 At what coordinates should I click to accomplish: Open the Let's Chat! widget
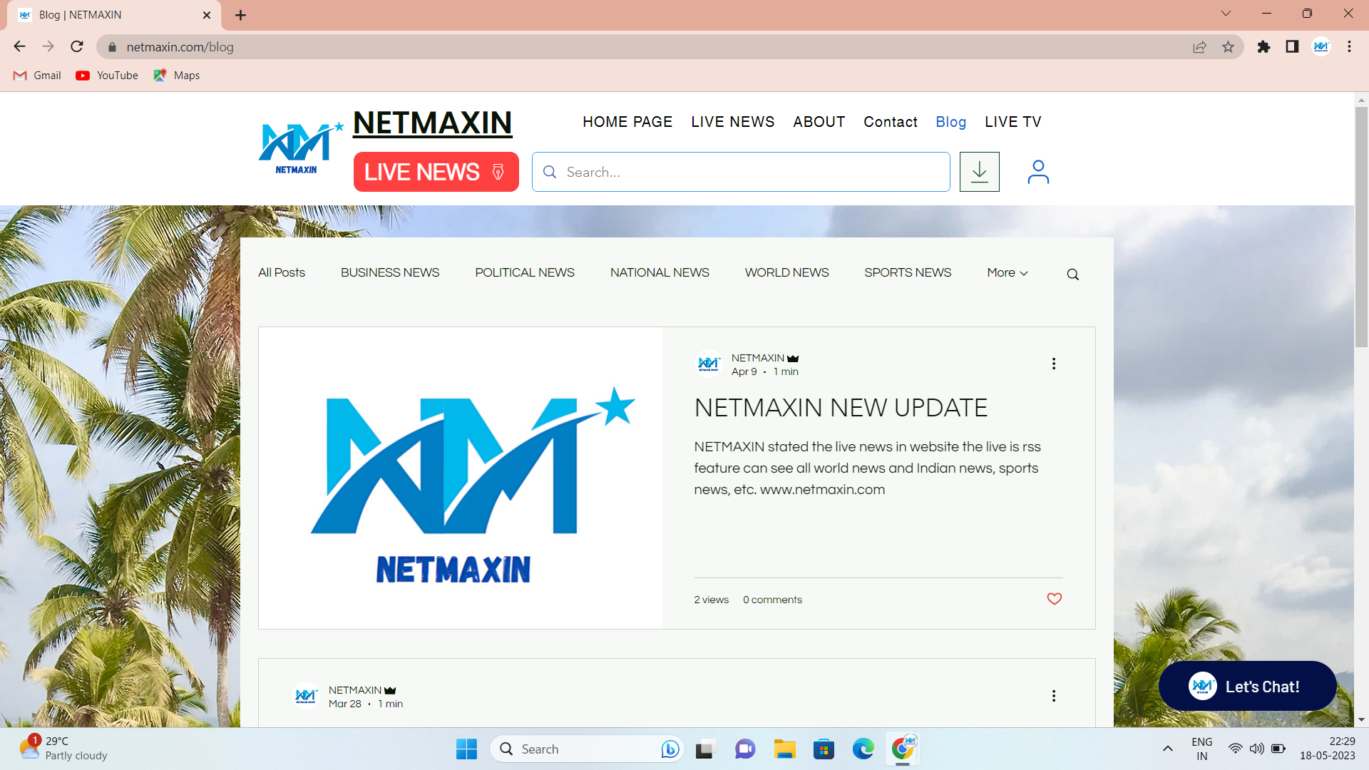tap(1247, 686)
